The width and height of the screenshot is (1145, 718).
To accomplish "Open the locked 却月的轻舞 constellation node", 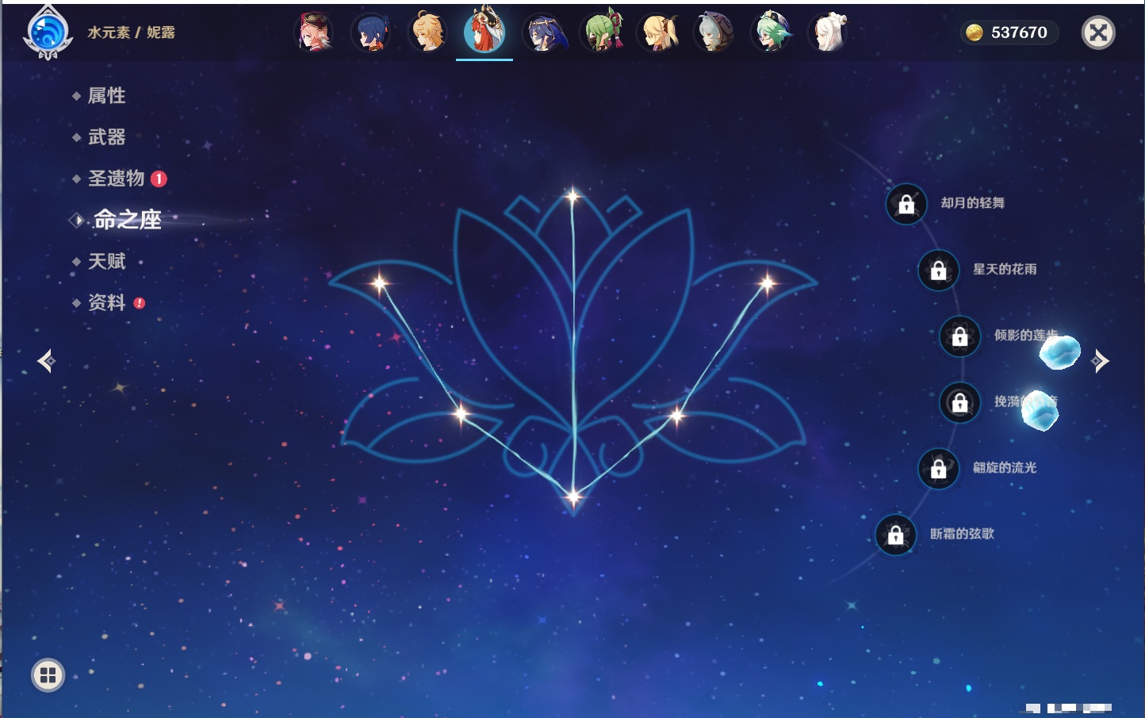I will tap(906, 204).
